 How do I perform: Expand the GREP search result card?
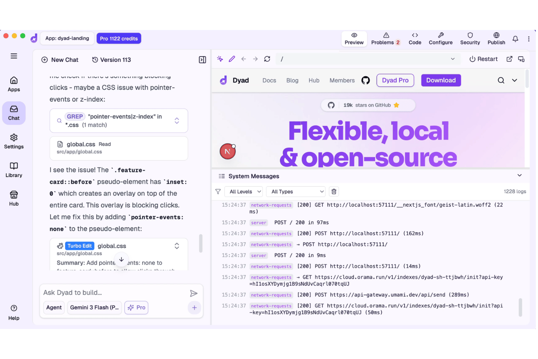click(x=177, y=121)
